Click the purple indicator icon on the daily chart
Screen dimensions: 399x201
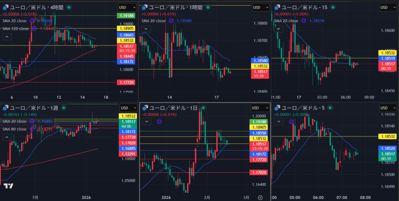coord(159,122)
